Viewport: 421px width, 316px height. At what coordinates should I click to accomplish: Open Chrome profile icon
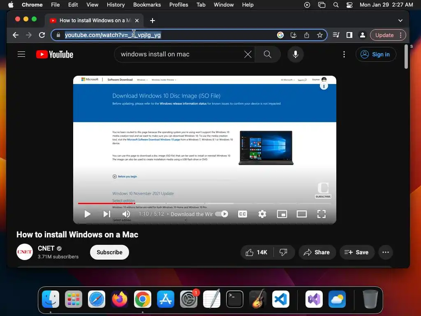[363, 35]
